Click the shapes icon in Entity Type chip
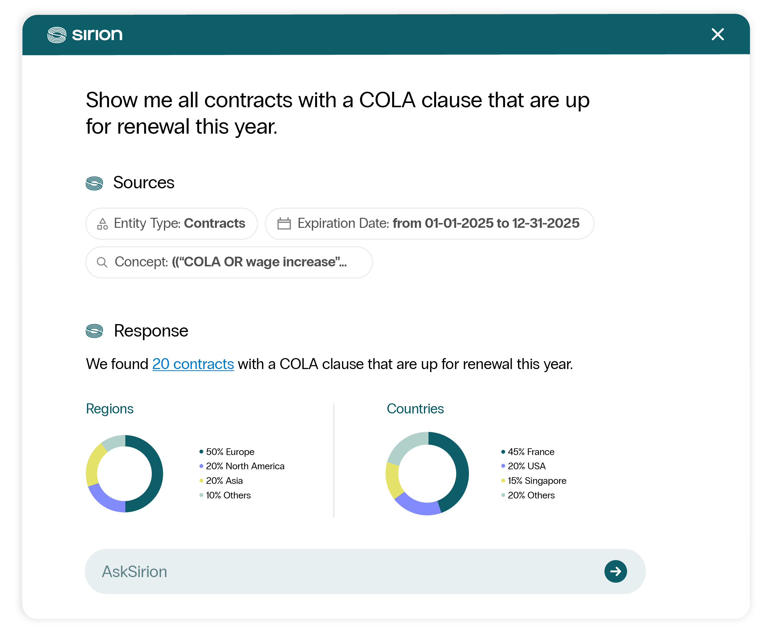The height and width of the screenshot is (633, 772). click(102, 224)
